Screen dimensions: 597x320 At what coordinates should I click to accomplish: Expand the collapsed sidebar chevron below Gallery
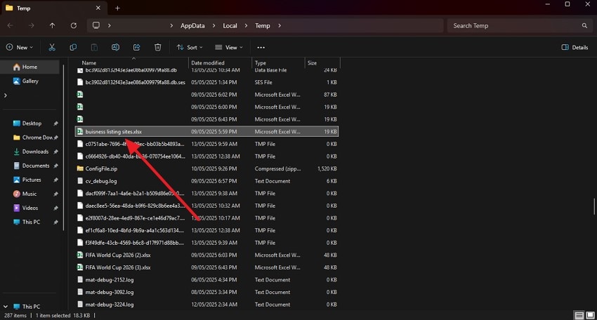coord(6,95)
